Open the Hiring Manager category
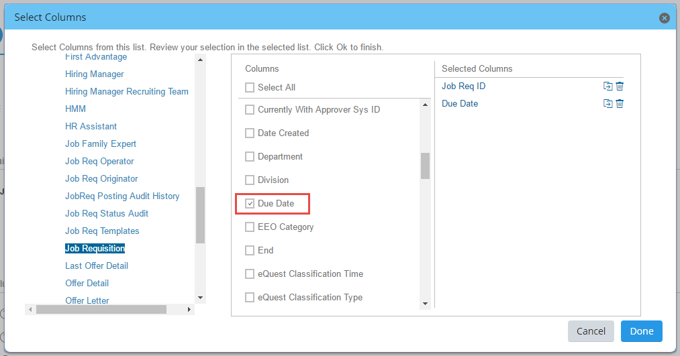 coord(95,74)
